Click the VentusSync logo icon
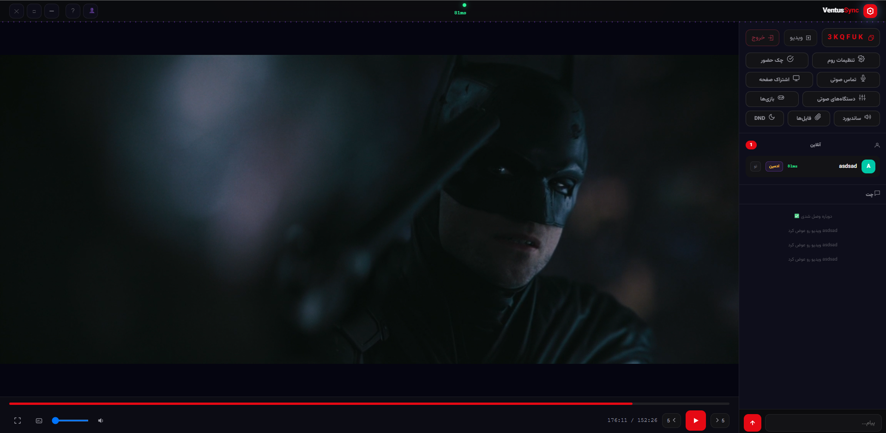This screenshot has width=886, height=433. click(870, 11)
